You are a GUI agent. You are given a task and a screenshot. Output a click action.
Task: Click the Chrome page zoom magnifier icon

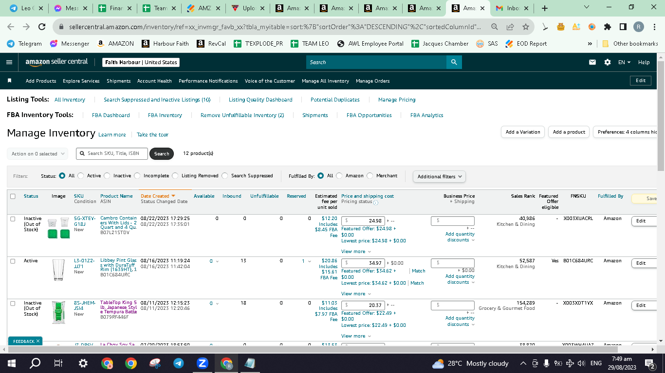tap(494, 27)
